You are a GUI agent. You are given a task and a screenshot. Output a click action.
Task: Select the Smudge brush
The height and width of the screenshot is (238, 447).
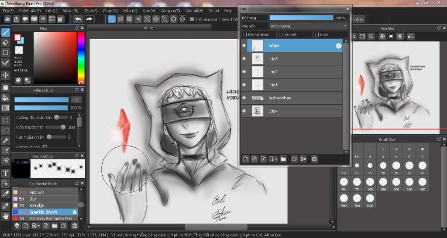tap(45, 206)
